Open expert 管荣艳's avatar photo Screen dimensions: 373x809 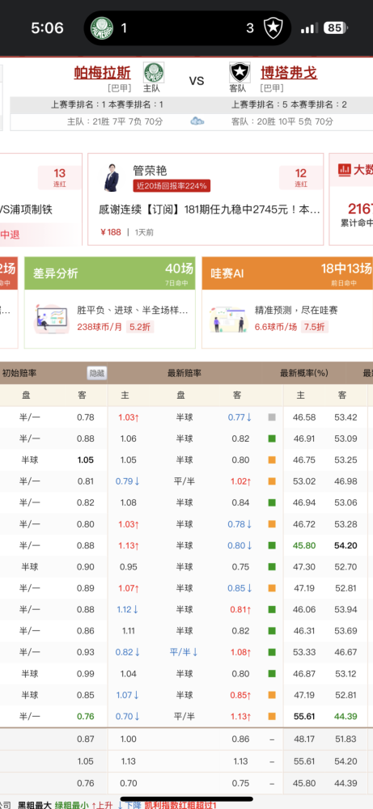(x=112, y=178)
